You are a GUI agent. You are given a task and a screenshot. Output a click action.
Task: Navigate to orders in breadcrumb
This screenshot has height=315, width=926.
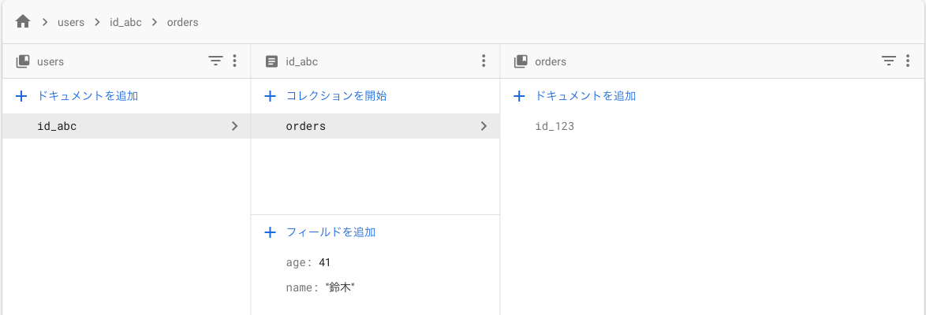point(182,22)
